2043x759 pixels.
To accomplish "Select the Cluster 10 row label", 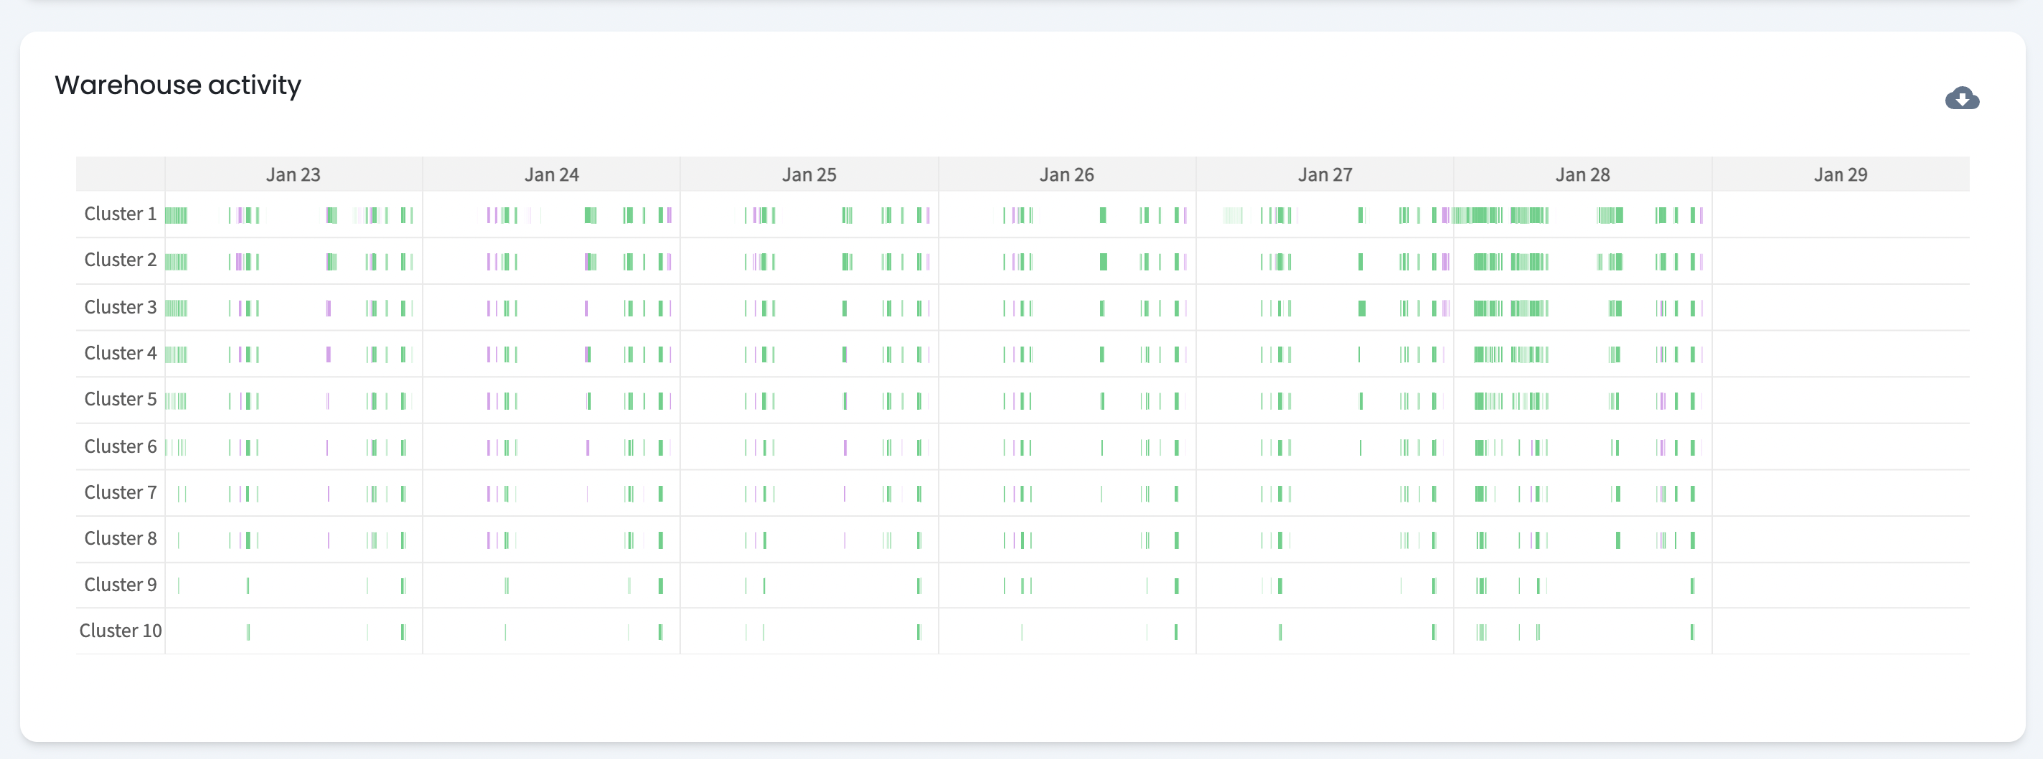I will pyautogui.click(x=120, y=630).
